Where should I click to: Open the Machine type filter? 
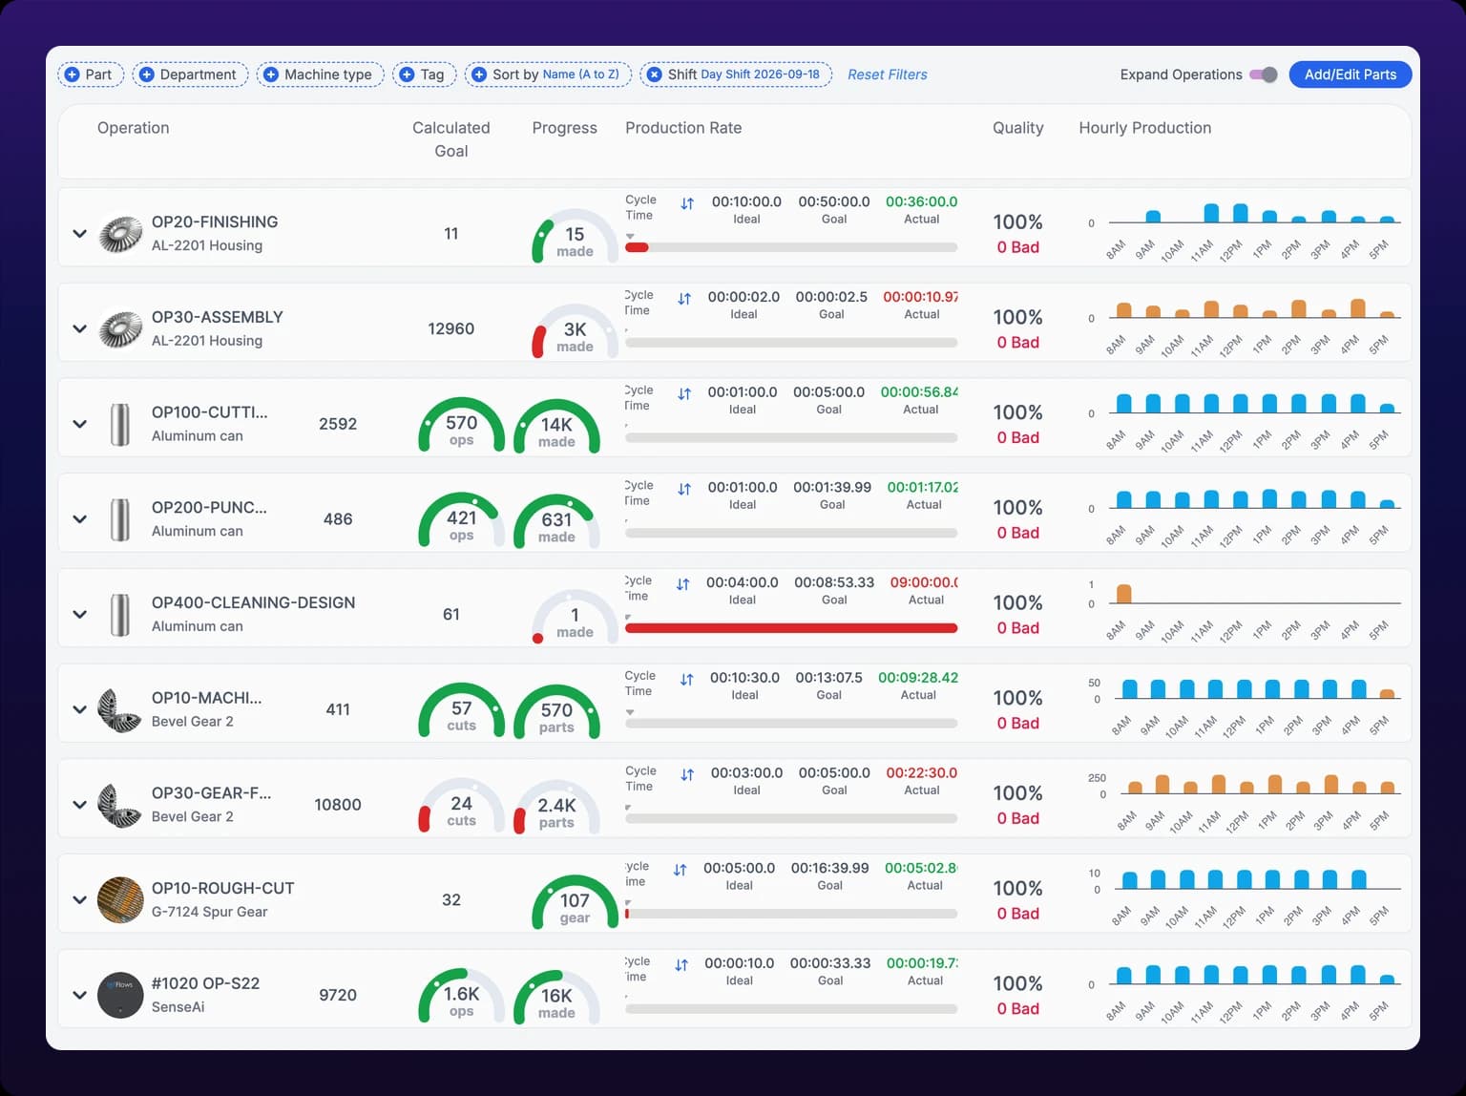[321, 74]
